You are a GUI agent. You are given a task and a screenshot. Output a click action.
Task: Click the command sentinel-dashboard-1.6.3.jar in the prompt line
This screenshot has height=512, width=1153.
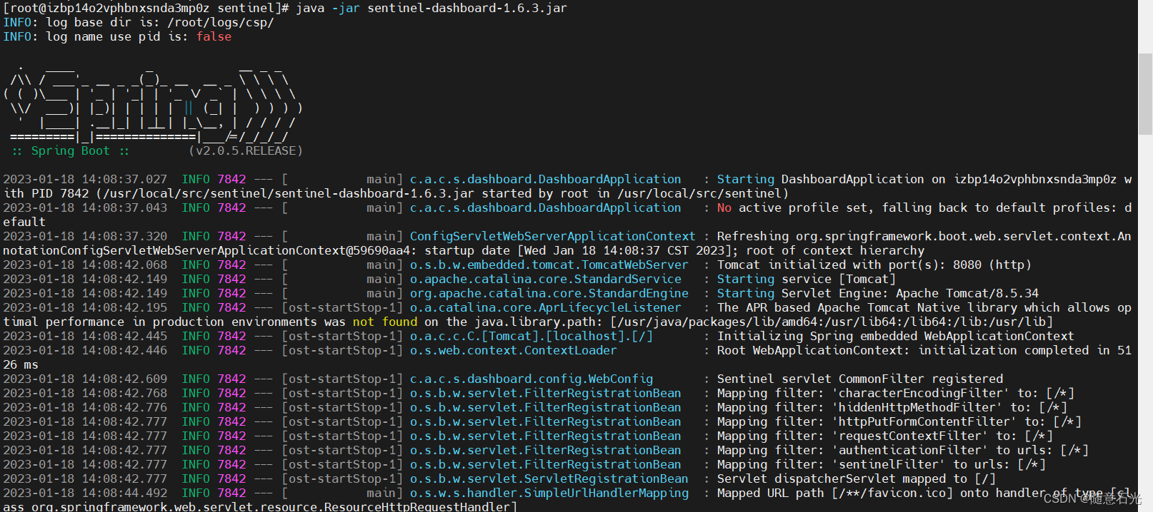tap(467, 8)
